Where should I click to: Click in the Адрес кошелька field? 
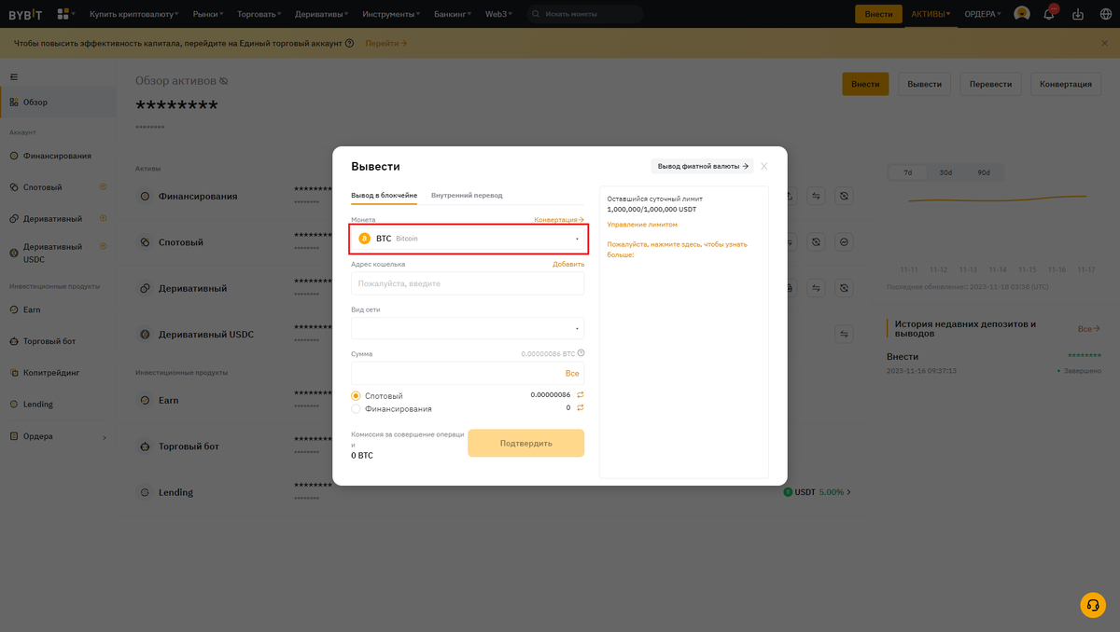tap(468, 283)
